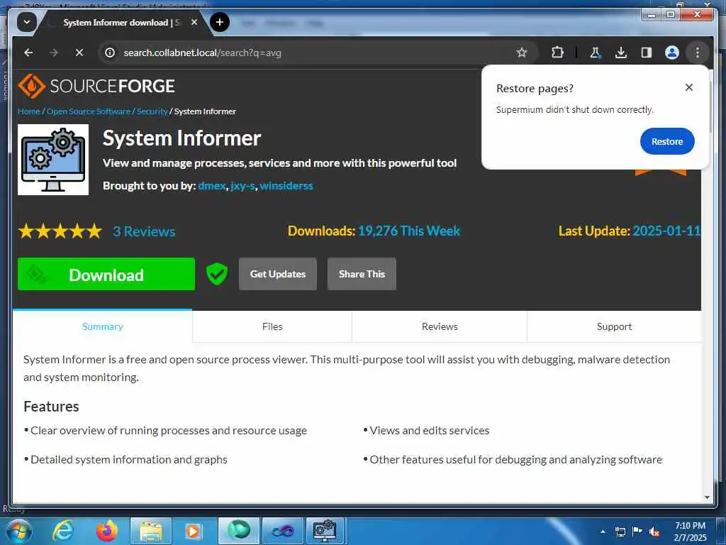This screenshot has width=726, height=545.
Task: Switch to the Reviews tab
Action: pos(440,326)
